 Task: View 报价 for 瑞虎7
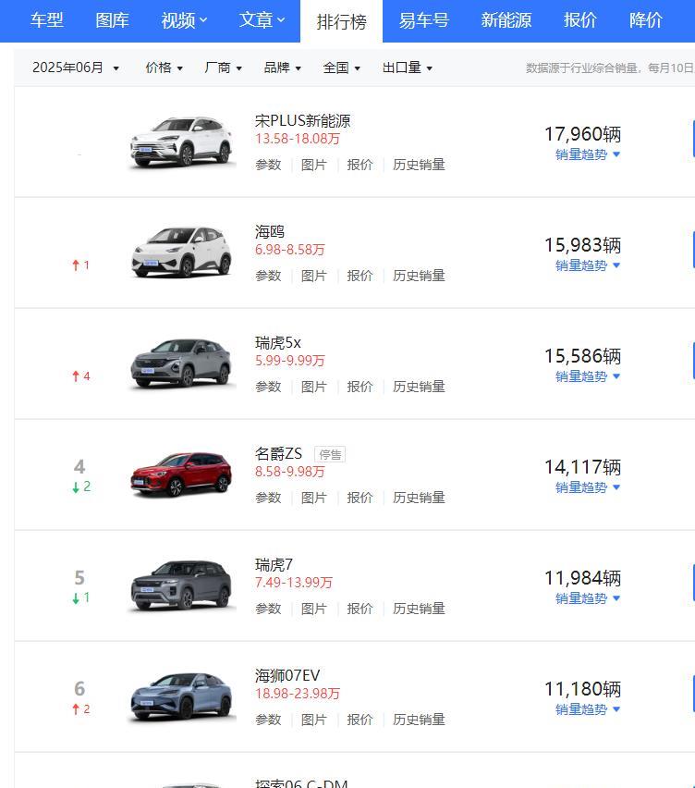coord(360,609)
